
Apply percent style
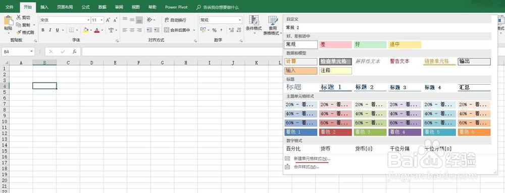(x=214, y=30)
